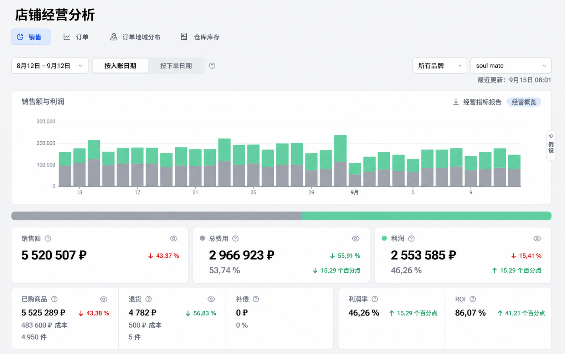Toggle visibility eye on 已购商品 card

point(104,299)
